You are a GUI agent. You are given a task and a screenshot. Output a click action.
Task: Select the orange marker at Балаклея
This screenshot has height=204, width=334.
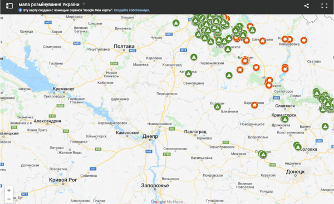coord(245,61)
